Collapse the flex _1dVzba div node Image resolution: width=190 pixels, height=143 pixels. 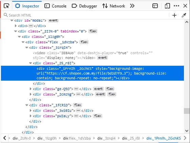(x=23, y=42)
